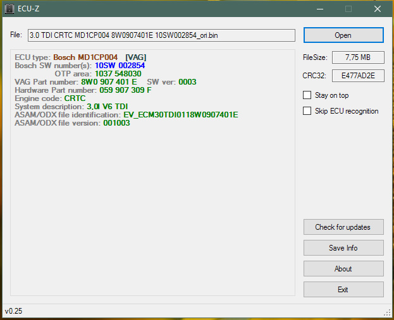Click the Save Info button
The height and width of the screenshot is (320, 394).
343,248
